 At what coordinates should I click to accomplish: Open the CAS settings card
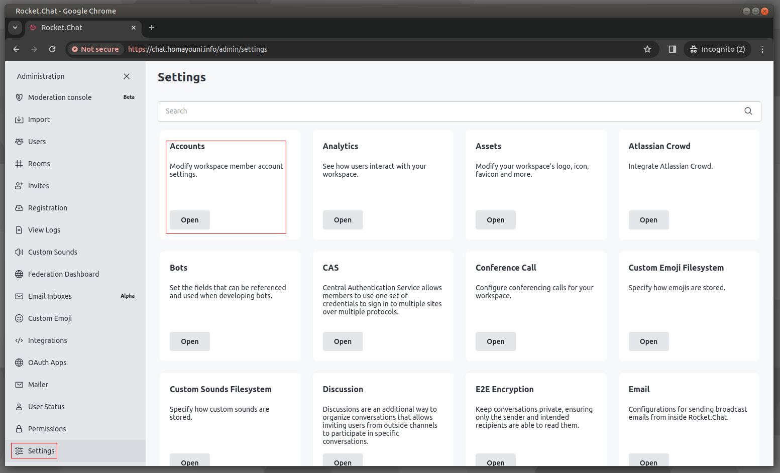(x=343, y=341)
